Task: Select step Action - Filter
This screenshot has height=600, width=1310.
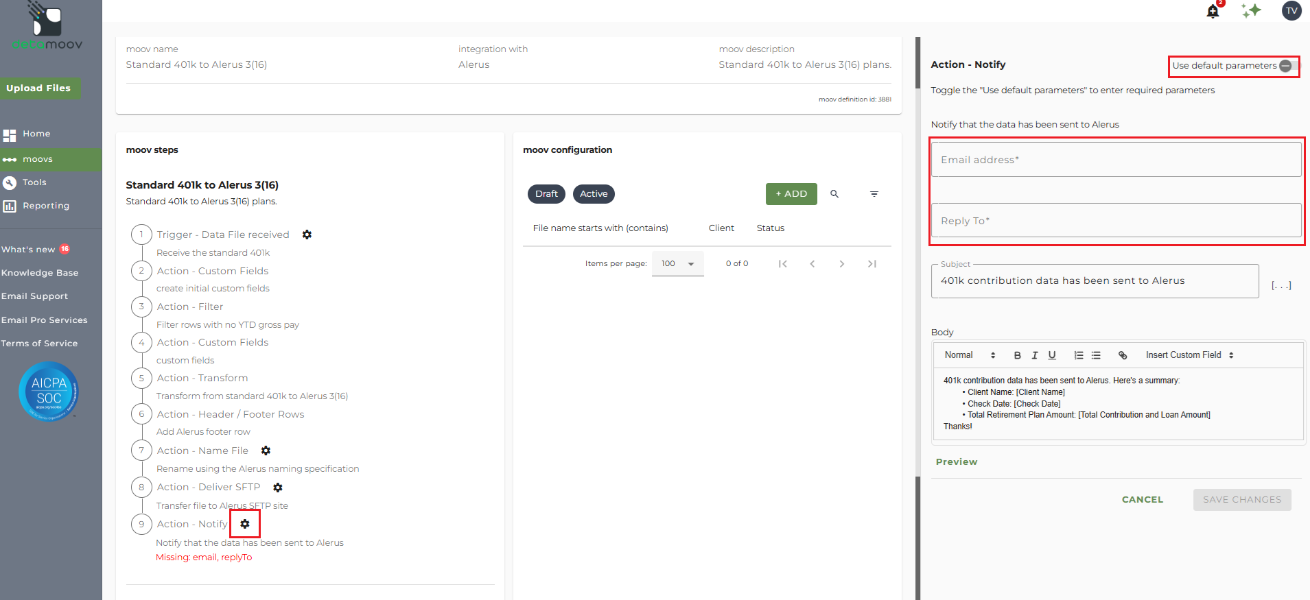Action: pos(190,307)
